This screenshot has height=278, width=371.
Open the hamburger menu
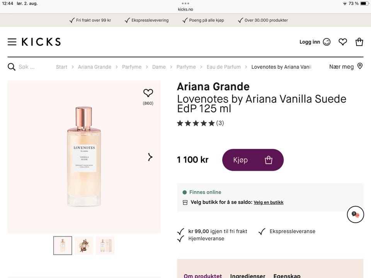12,42
